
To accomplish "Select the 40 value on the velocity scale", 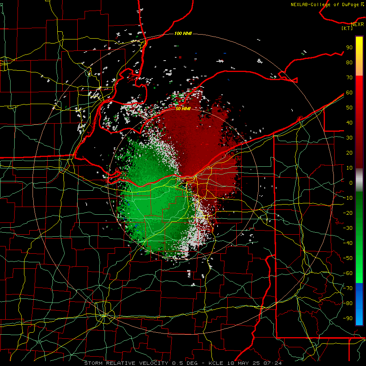I will pos(349,123).
